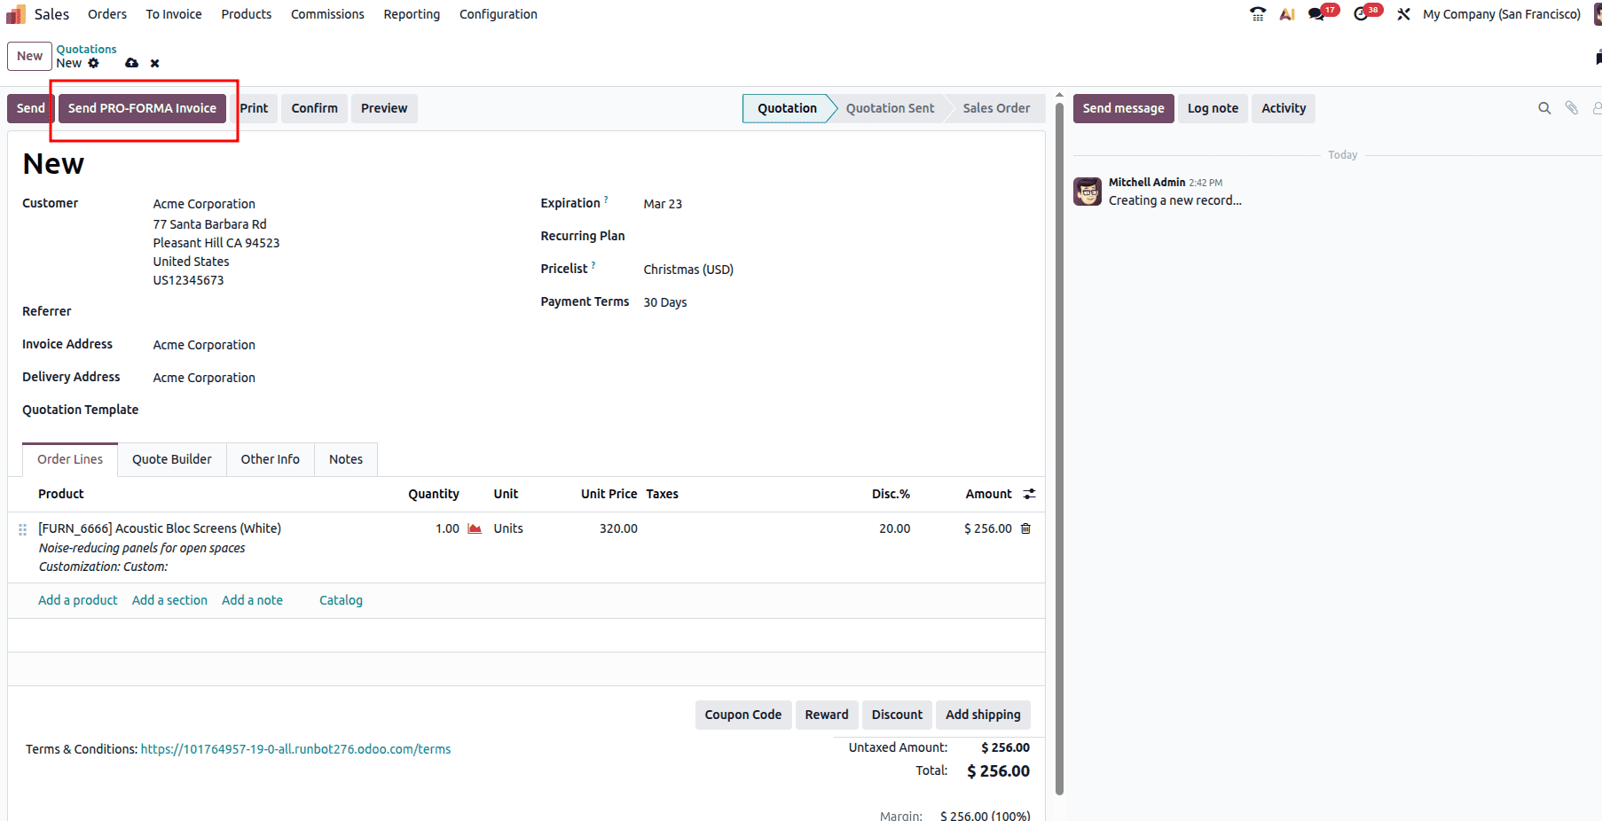1602x821 pixels.
Task: Click the New record button
Action: pos(29,56)
